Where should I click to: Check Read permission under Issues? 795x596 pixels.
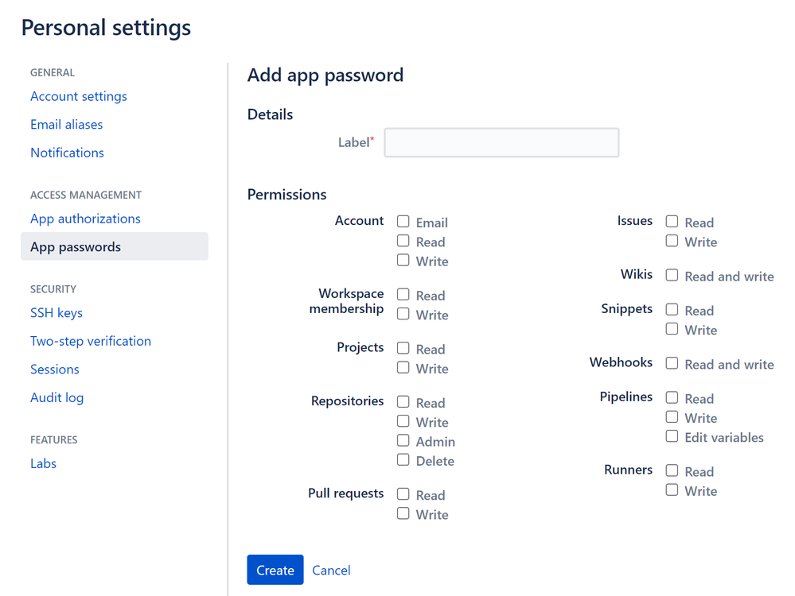tap(671, 223)
